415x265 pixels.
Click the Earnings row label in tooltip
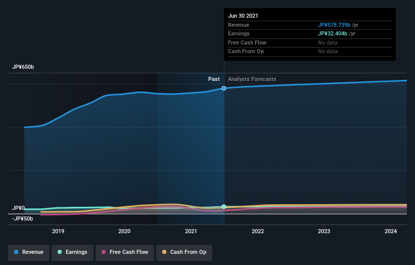[239, 33]
